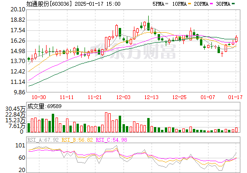The height and width of the screenshot is (173, 247).
Task: Click the 30PMA green legend swatch
Action: click(x=233, y=4)
